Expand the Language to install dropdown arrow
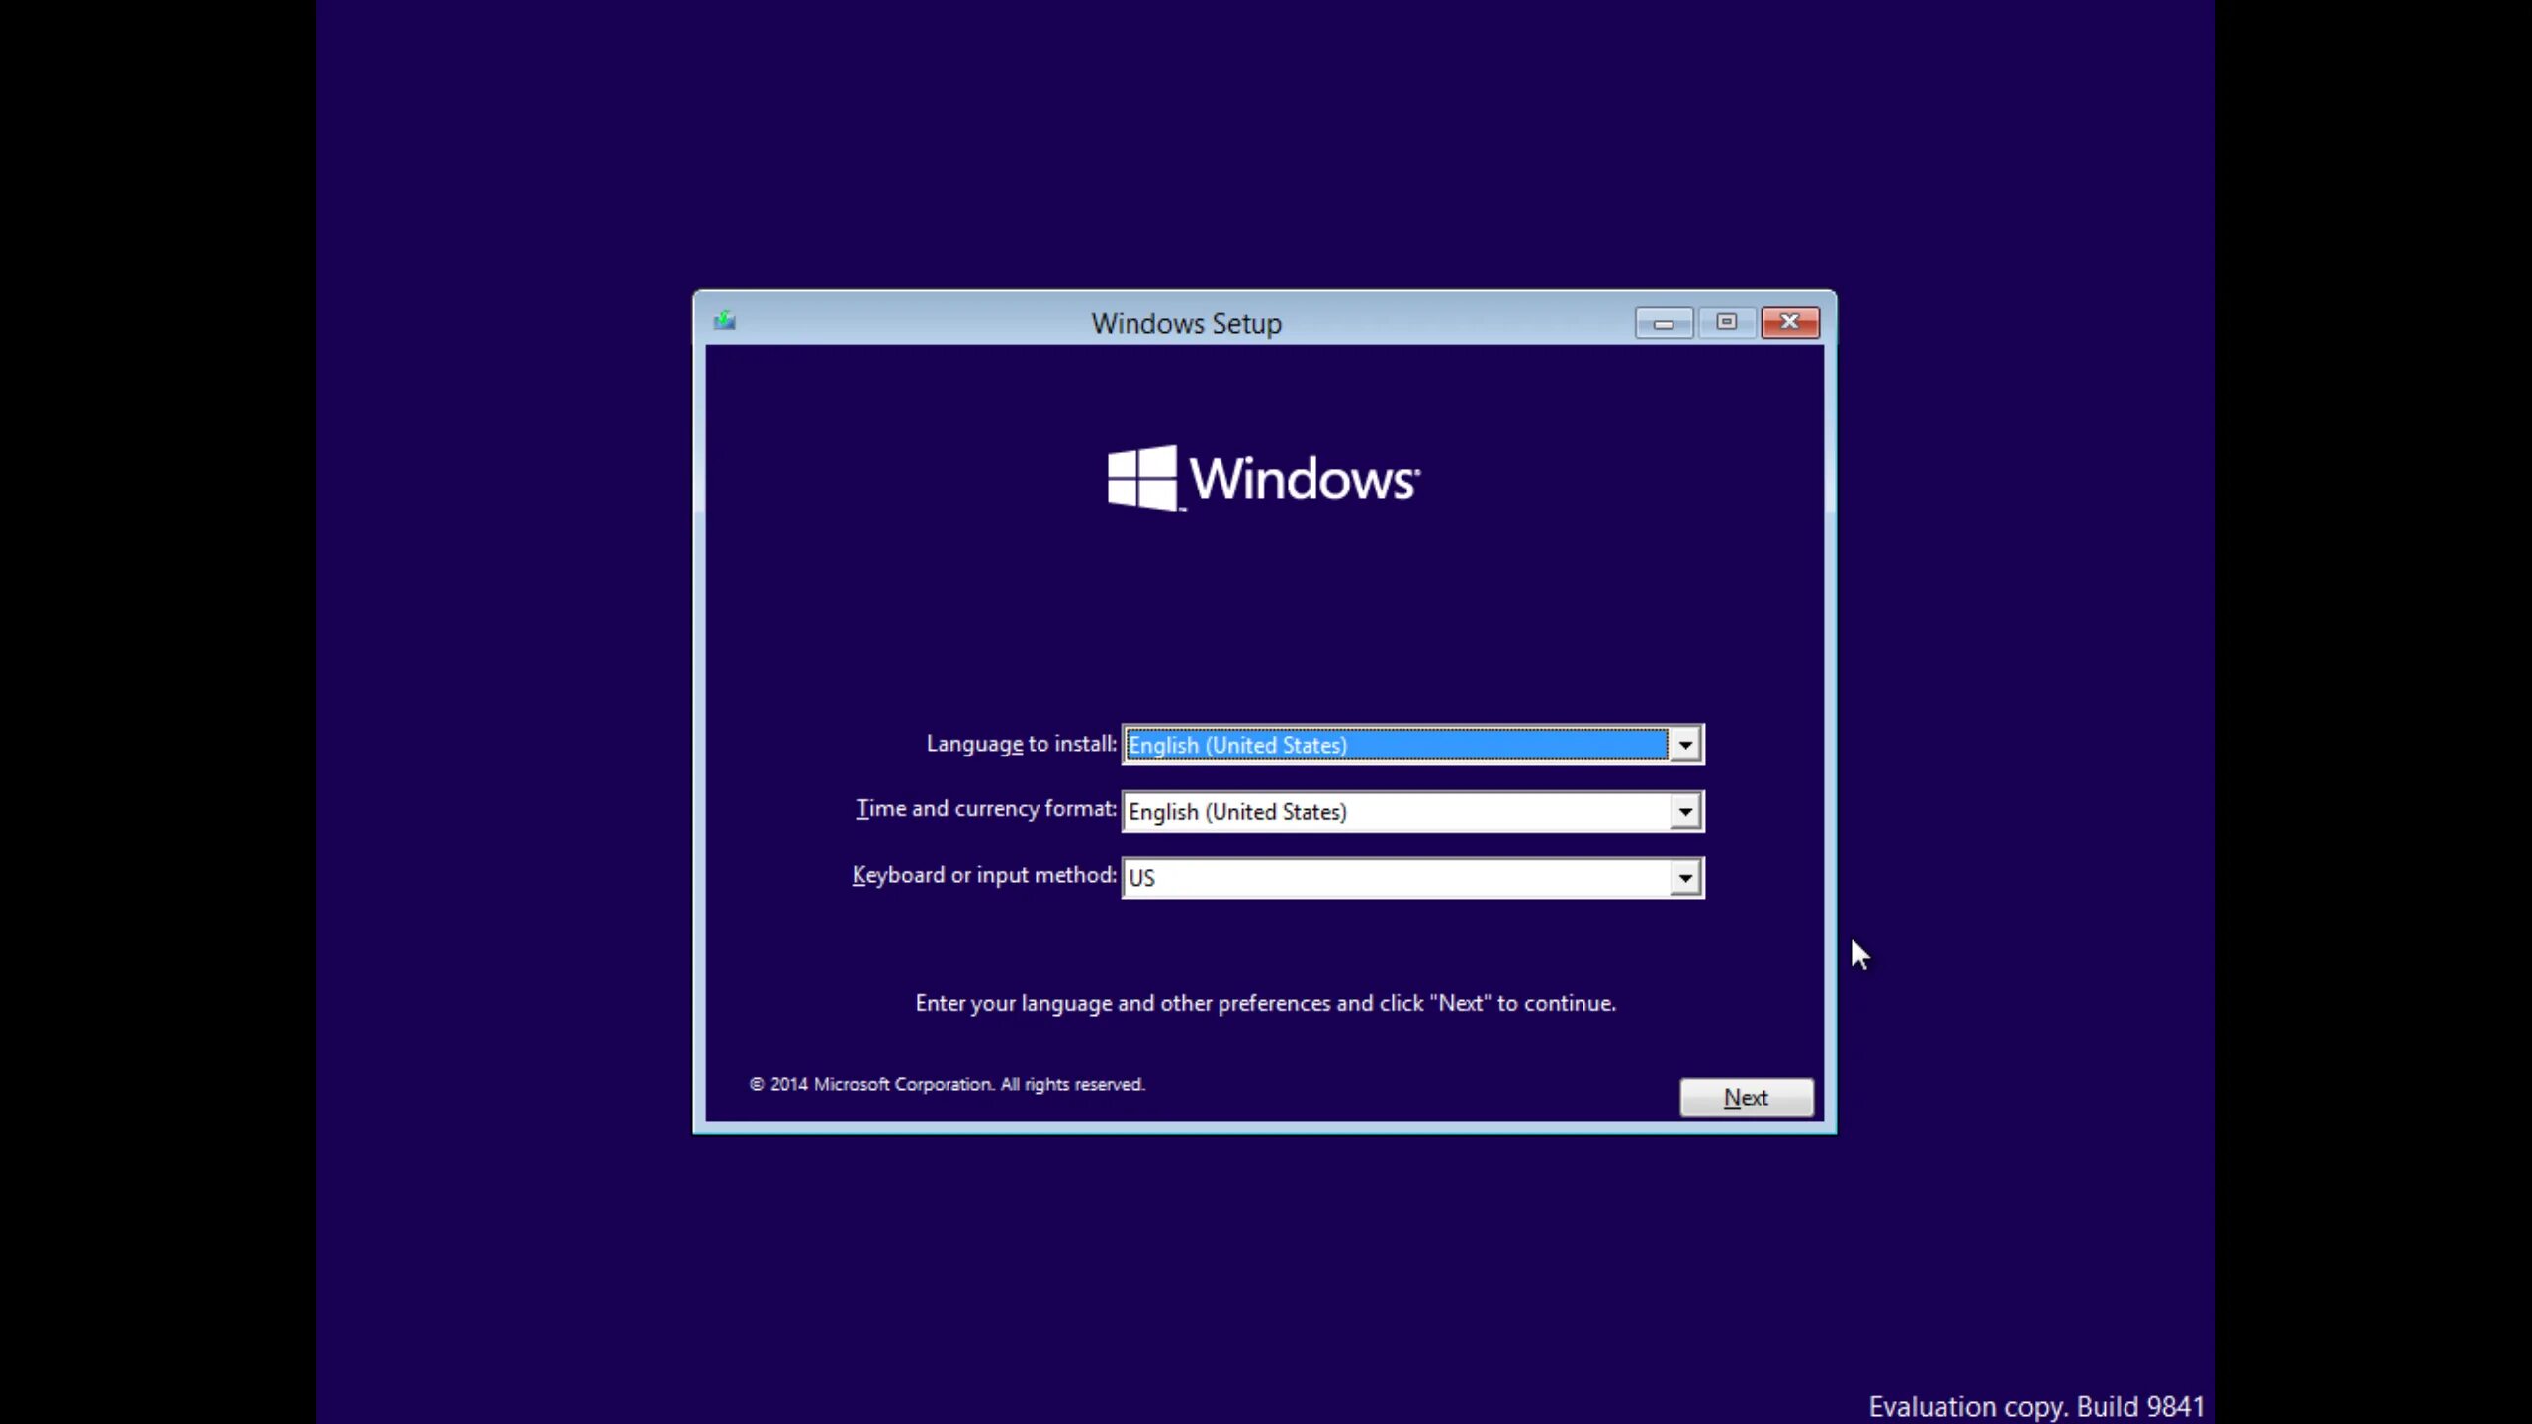 1684,745
